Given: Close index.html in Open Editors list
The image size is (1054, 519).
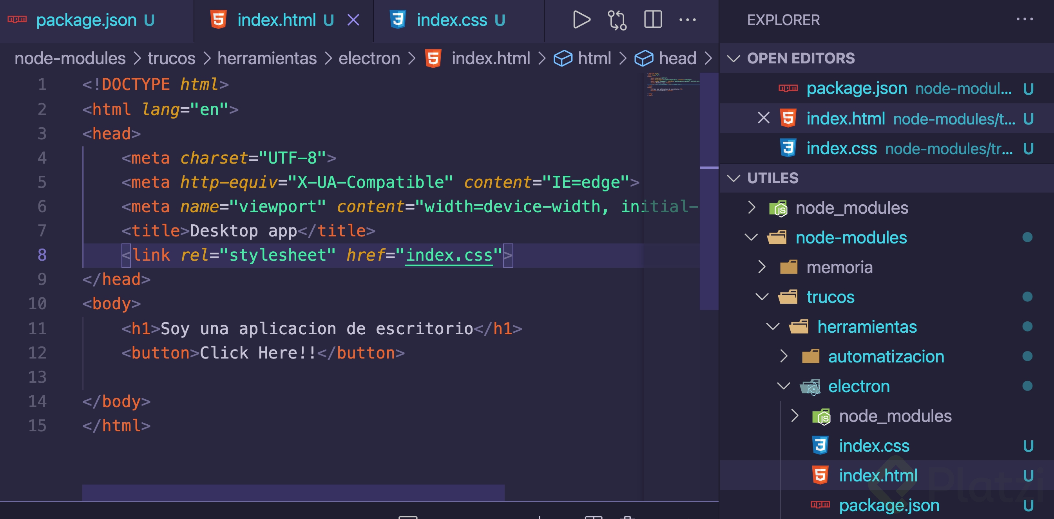Looking at the screenshot, I should (764, 118).
